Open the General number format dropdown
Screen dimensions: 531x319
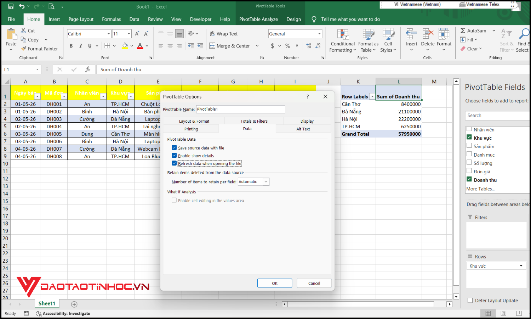pyautogui.click(x=319, y=34)
